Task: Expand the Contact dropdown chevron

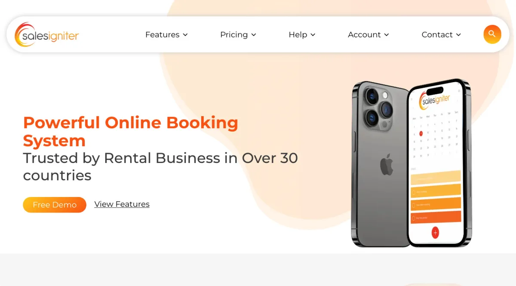Action: point(458,35)
